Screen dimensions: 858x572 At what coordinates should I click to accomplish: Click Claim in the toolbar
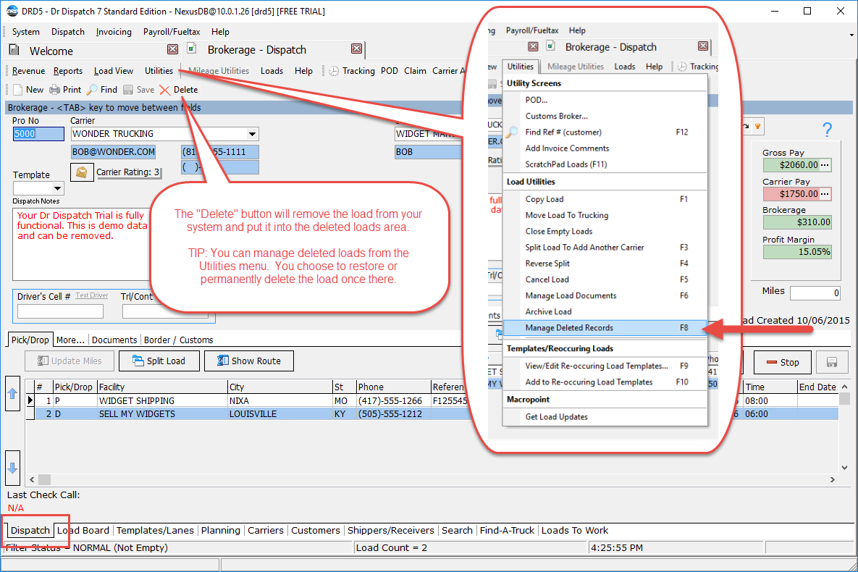pyautogui.click(x=416, y=71)
